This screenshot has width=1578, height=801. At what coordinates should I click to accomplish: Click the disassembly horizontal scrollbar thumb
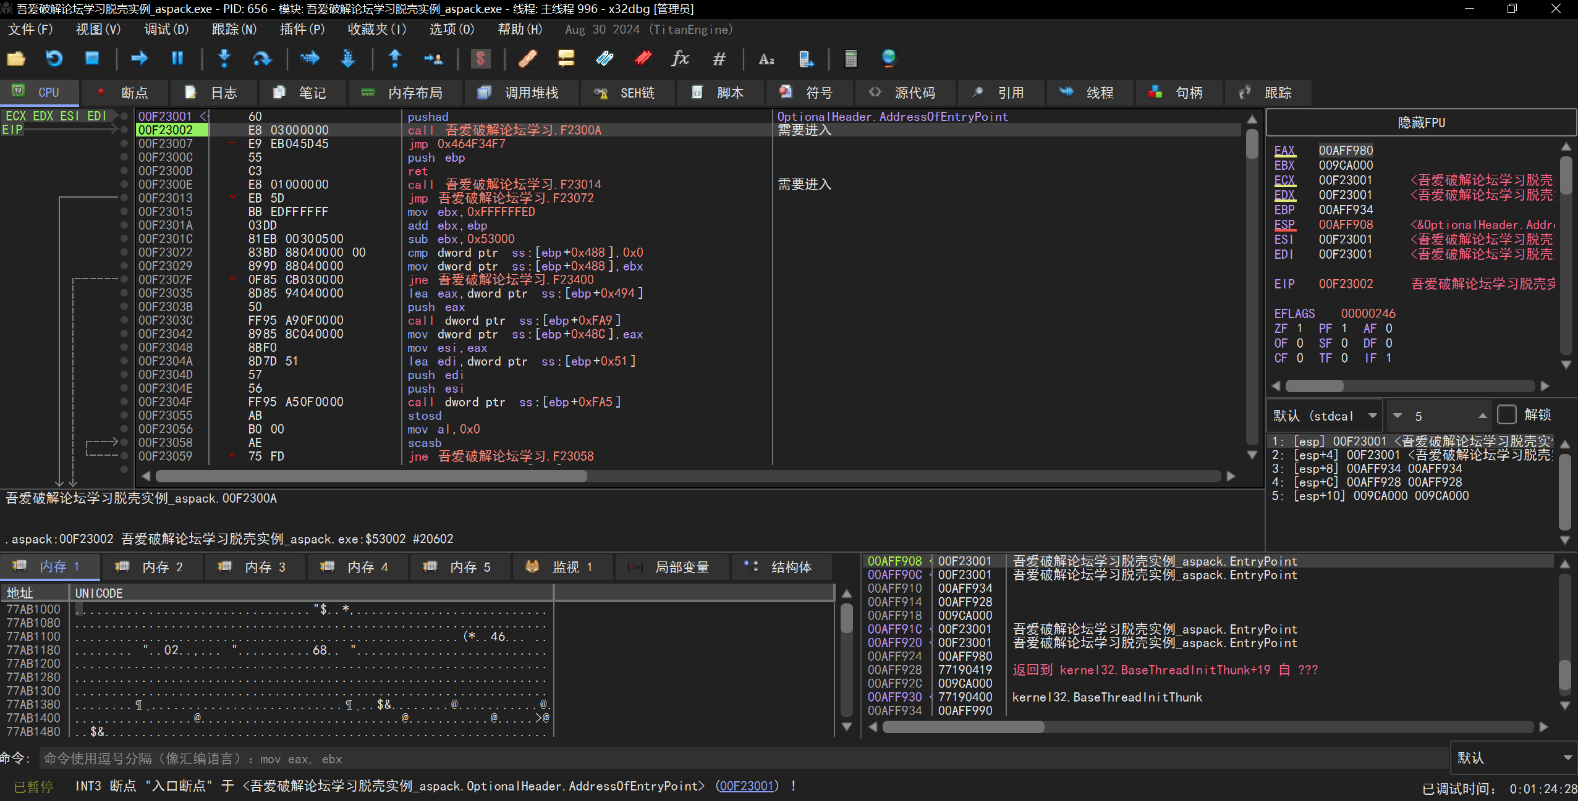point(371,476)
